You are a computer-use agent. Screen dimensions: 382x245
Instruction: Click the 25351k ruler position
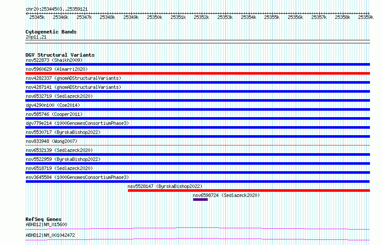[x=178, y=17]
